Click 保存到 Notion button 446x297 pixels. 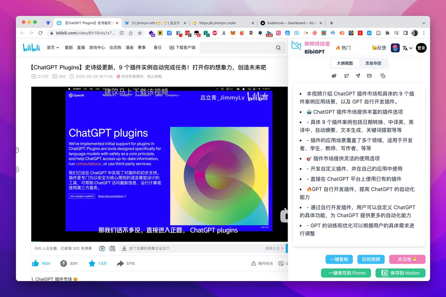pyautogui.click(x=401, y=273)
